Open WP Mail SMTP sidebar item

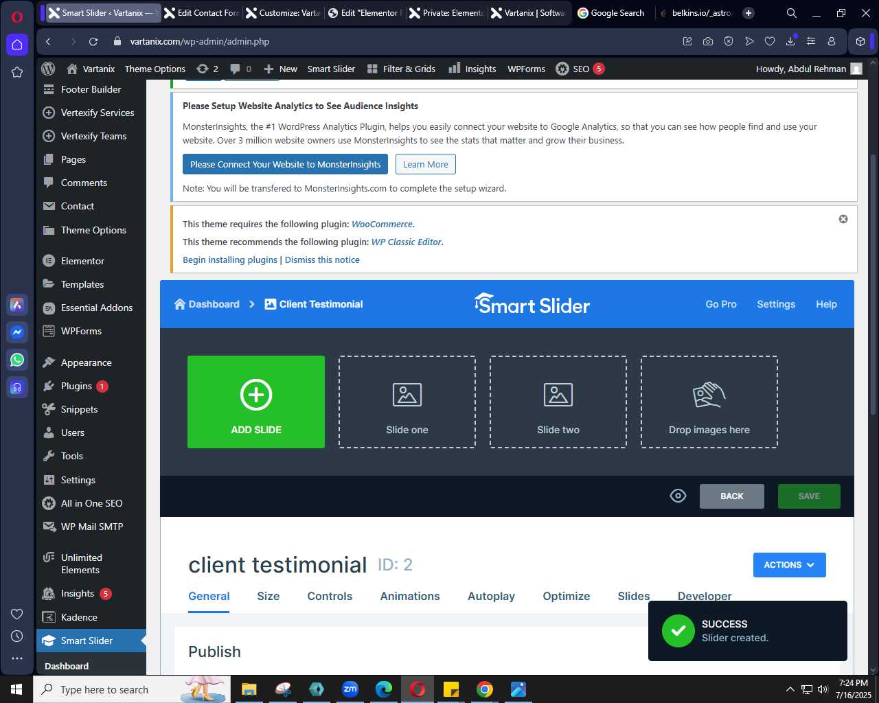tap(91, 527)
